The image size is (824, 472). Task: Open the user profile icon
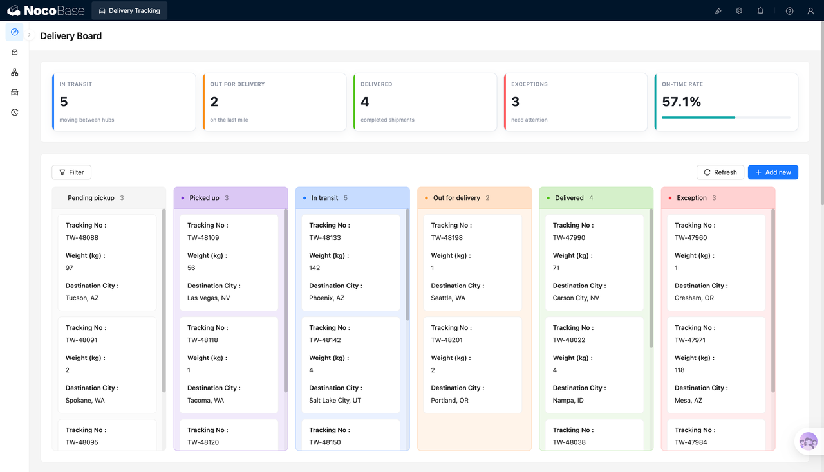click(x=810, y=11)
